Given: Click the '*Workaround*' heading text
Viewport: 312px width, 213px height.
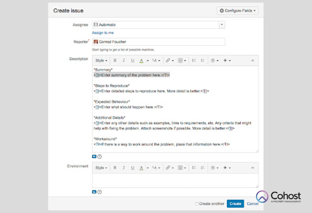Looking at the screenshot, I should coord(105,139).
